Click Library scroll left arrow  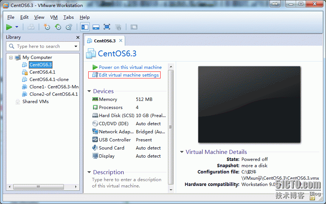[x=10, y=187]
